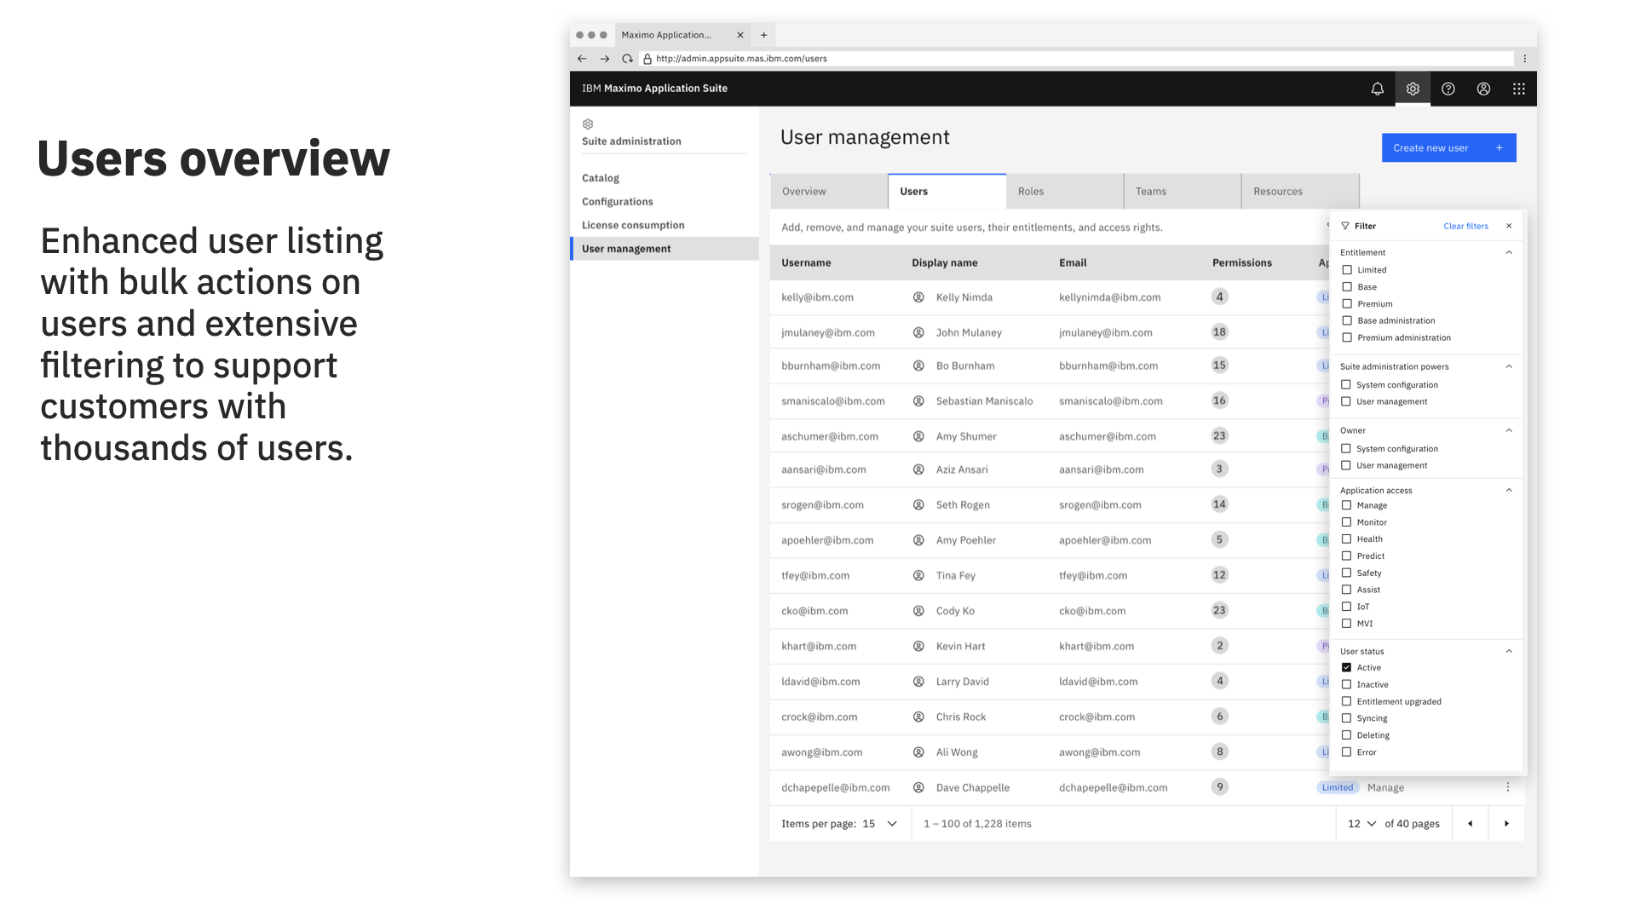The image size is (1629, 910).
Task: Click the avatar icon beside Tina Fey
Action: tap(918, 575)
